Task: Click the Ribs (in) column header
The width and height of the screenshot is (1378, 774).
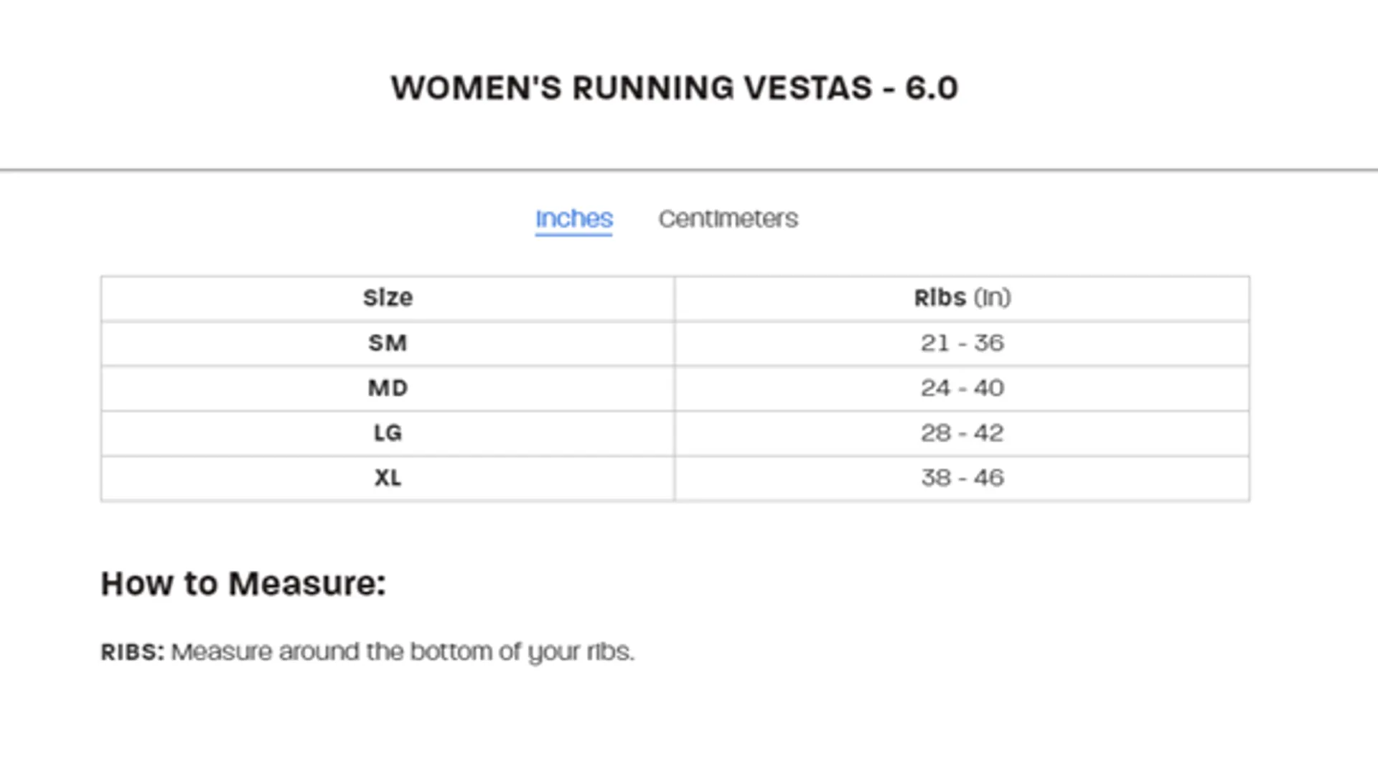Action: click(962, 298)
